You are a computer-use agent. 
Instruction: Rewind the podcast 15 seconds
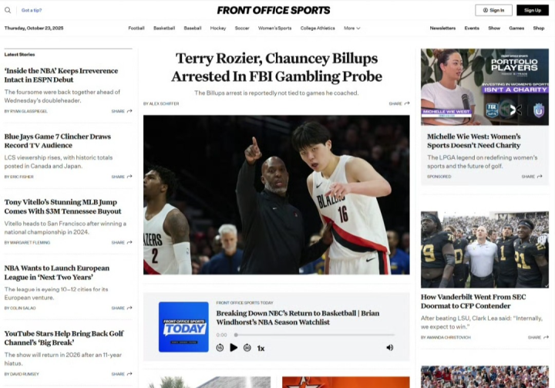(x=220, y=348)
